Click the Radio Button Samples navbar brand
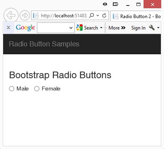164x149 pixels. pyautogui.click(x=44, y=44)
